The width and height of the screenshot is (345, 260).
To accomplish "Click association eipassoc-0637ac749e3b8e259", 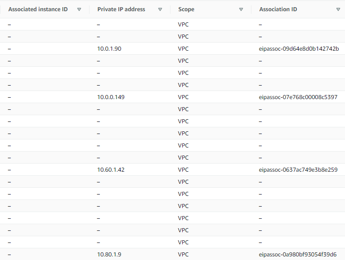I will tap(298, 170).
